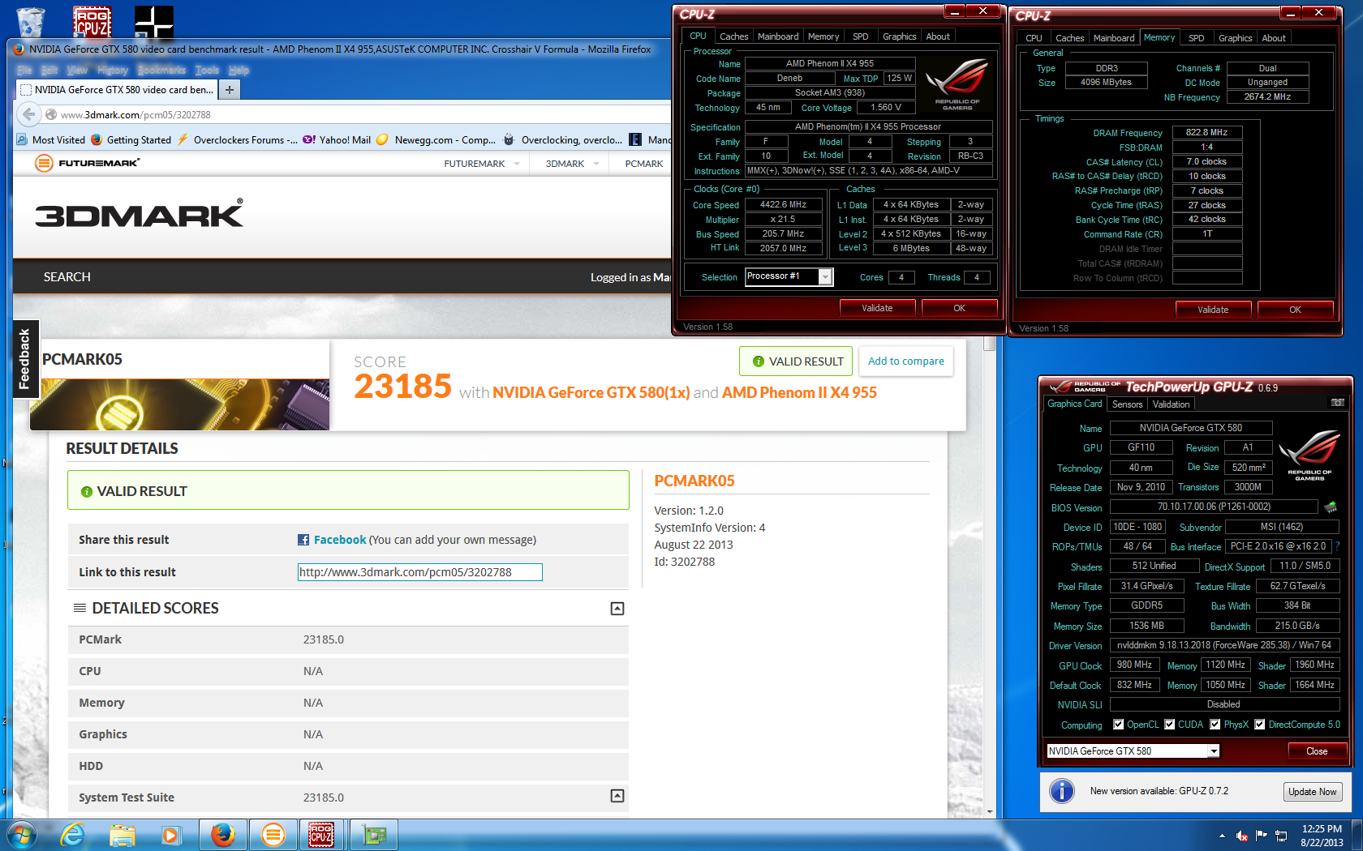Select GPU-Z taskbar button
The image size is (1363, 851).
(374, 835)
